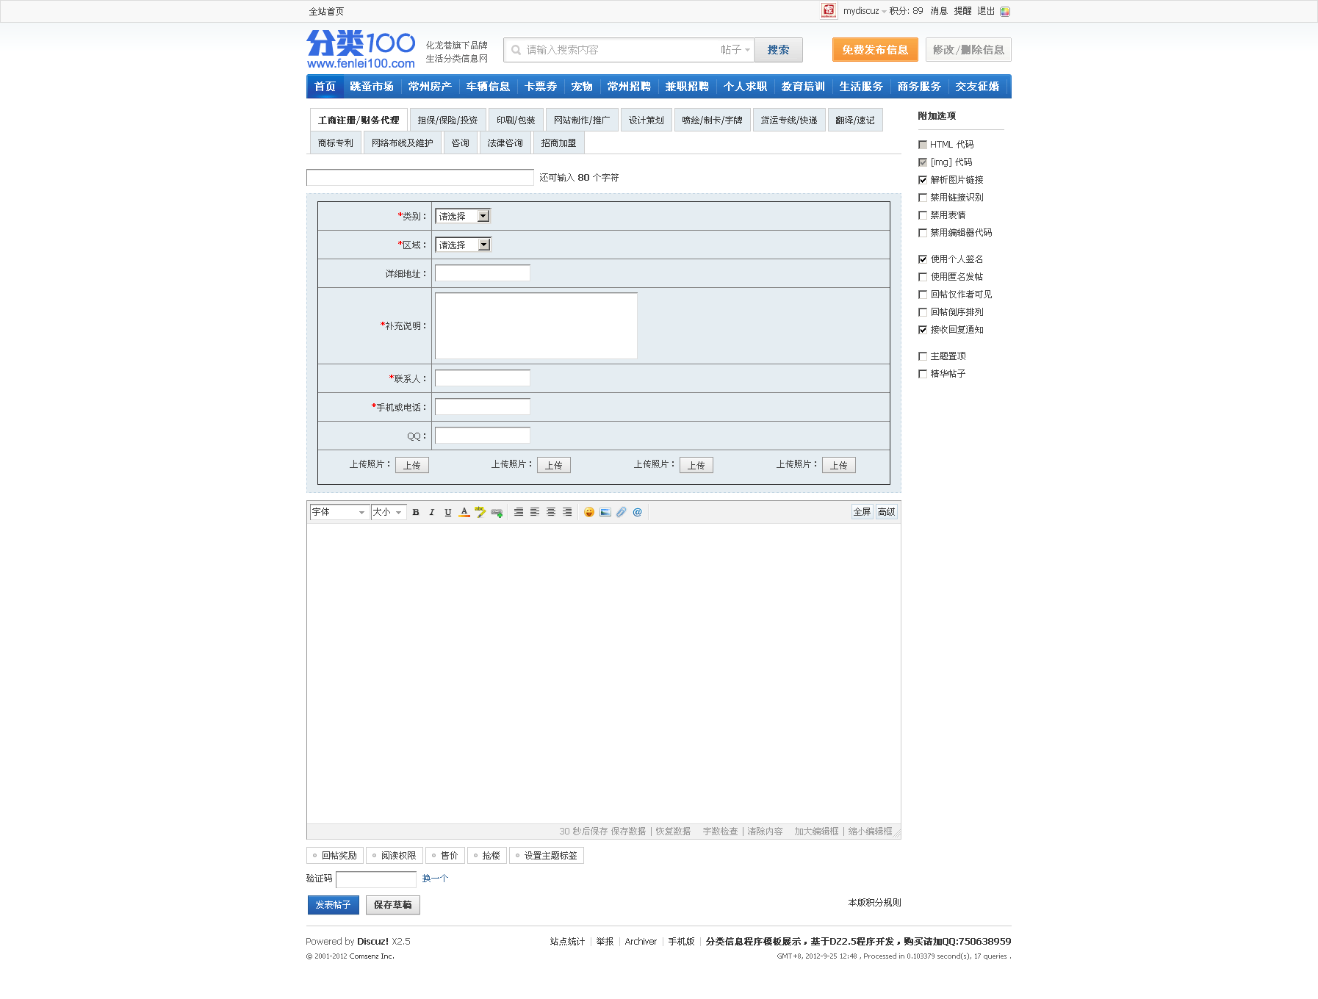Image resolution: width=1318 pixels, height=999 pixels.
Task: Enable 使用匿名发帖 checkbox
Action: pyautogui.click(x=923, y=277)
